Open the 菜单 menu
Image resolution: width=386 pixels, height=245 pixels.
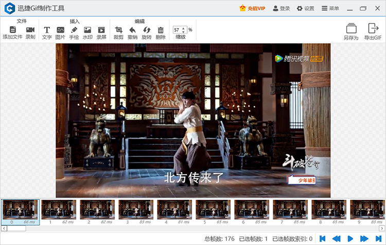pos(330,9)
